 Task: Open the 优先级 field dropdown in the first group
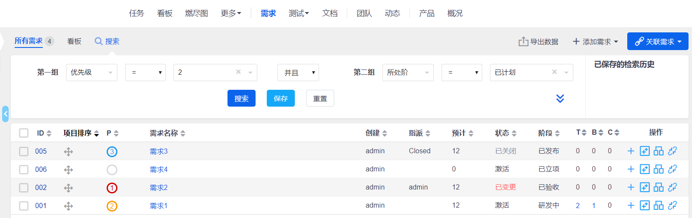point(92,73)
